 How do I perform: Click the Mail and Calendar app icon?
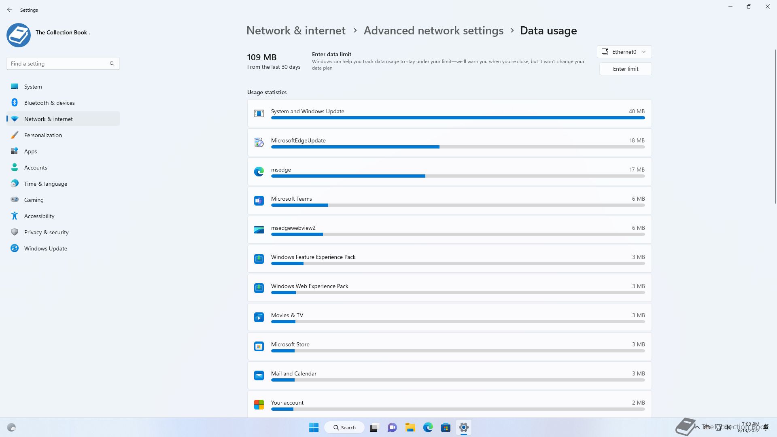[259, 375]
